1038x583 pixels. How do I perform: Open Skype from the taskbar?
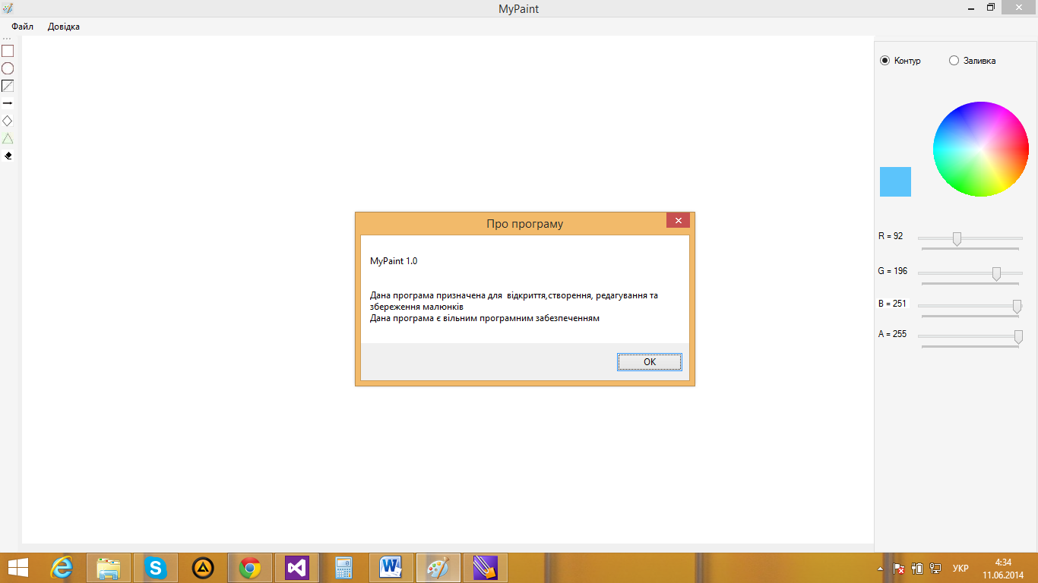[156, 568]
